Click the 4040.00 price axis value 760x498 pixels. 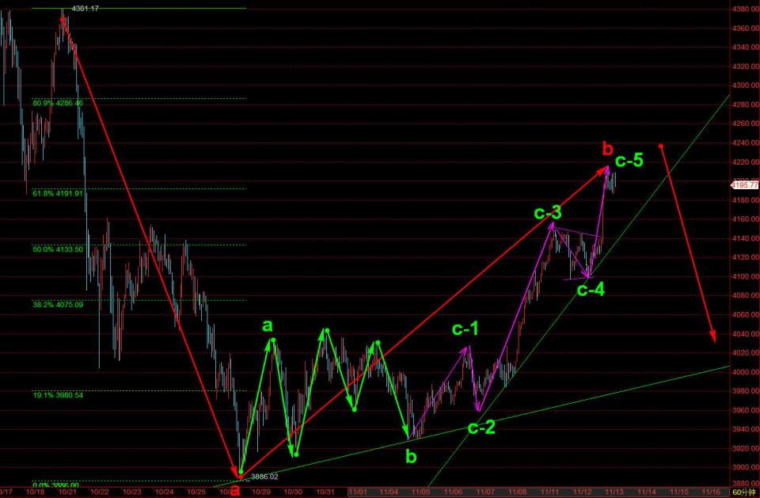746,334
